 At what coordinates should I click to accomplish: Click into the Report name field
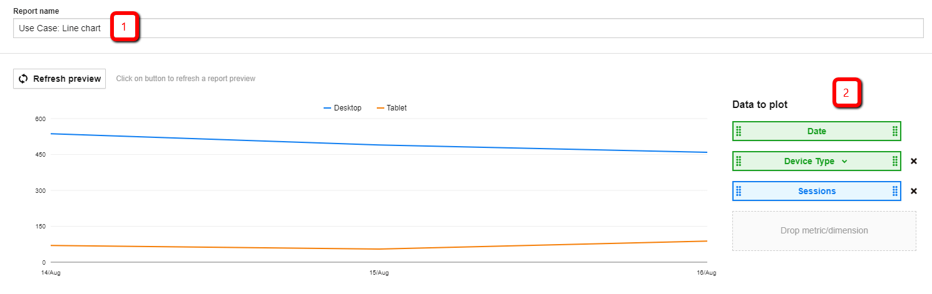(501, 28)
